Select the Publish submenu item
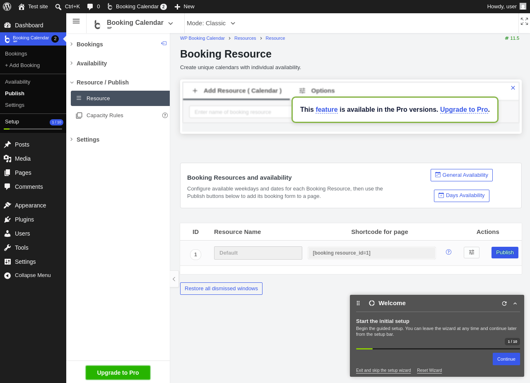The height and width of the screenshot is (383, 530). click(14, 94)
